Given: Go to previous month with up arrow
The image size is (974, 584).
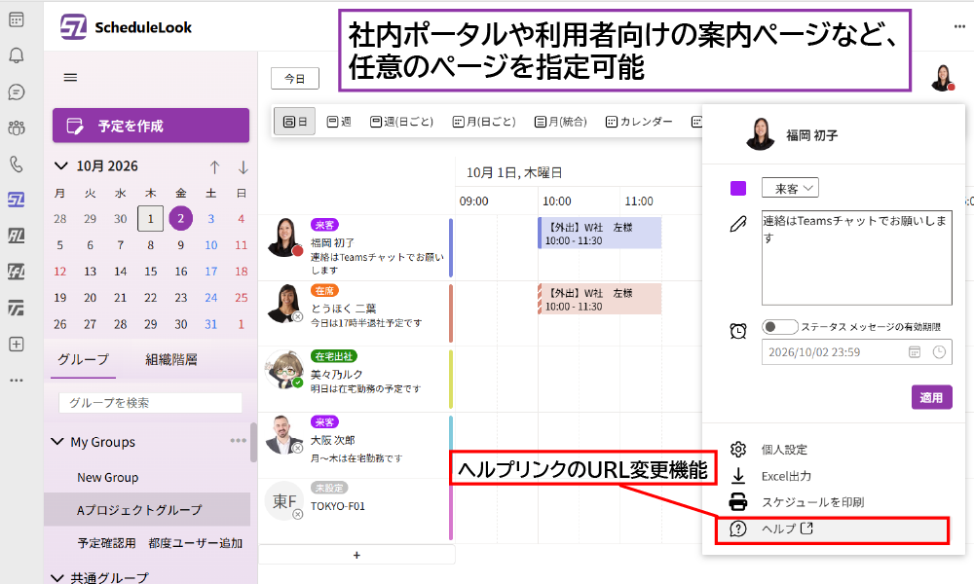Looking at the screenshot, I should click(215, 167).
